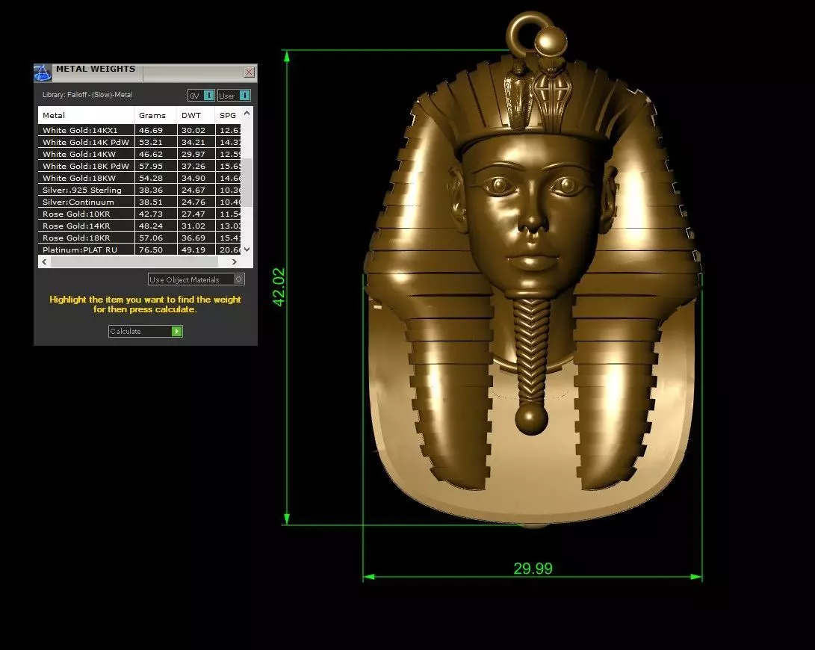Click the 36.69 DWT cell

(x=196, y=238)
